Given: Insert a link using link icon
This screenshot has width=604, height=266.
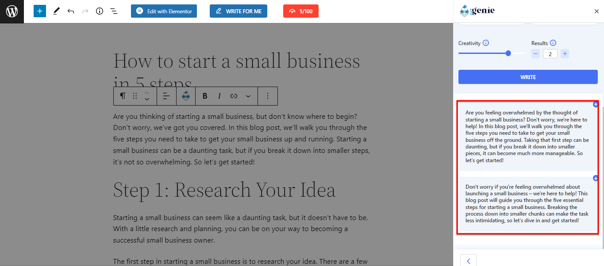Looking at the screenshot, I should 234,96.
